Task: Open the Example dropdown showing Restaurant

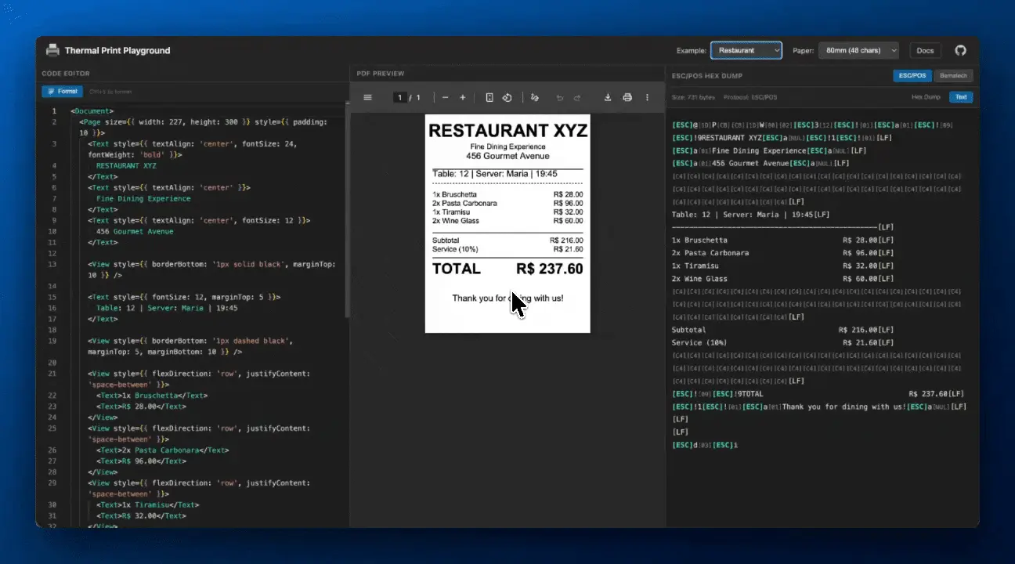Action: pyautogui.click(x=746, y=51)
